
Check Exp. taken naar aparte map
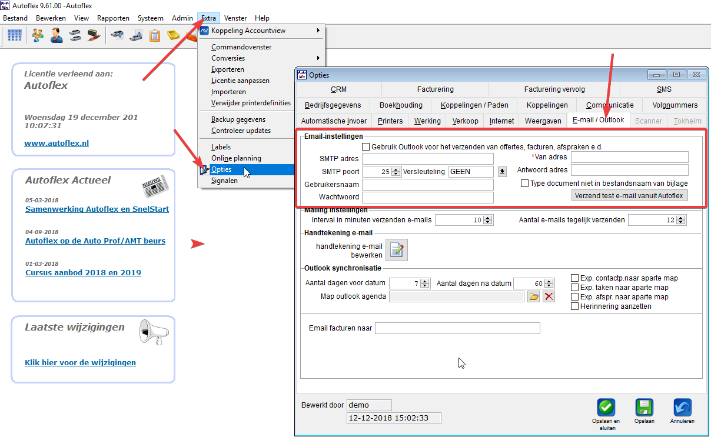[575, 288]
